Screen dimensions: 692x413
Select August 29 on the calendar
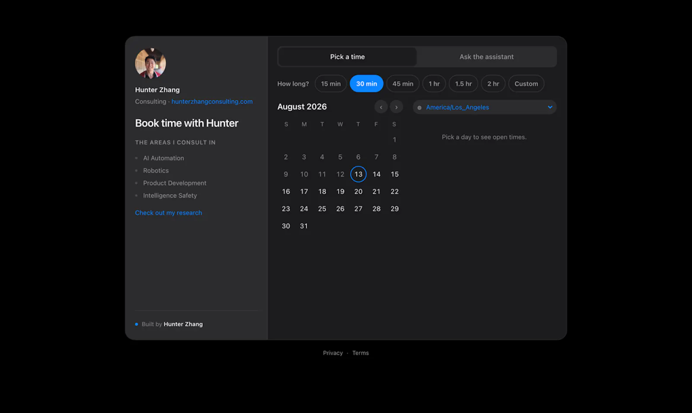(x=394, y=209)
